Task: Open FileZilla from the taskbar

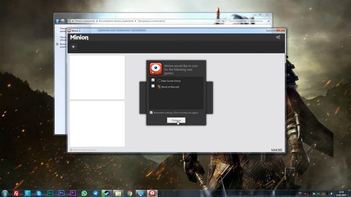Action: tap(16, 193)
